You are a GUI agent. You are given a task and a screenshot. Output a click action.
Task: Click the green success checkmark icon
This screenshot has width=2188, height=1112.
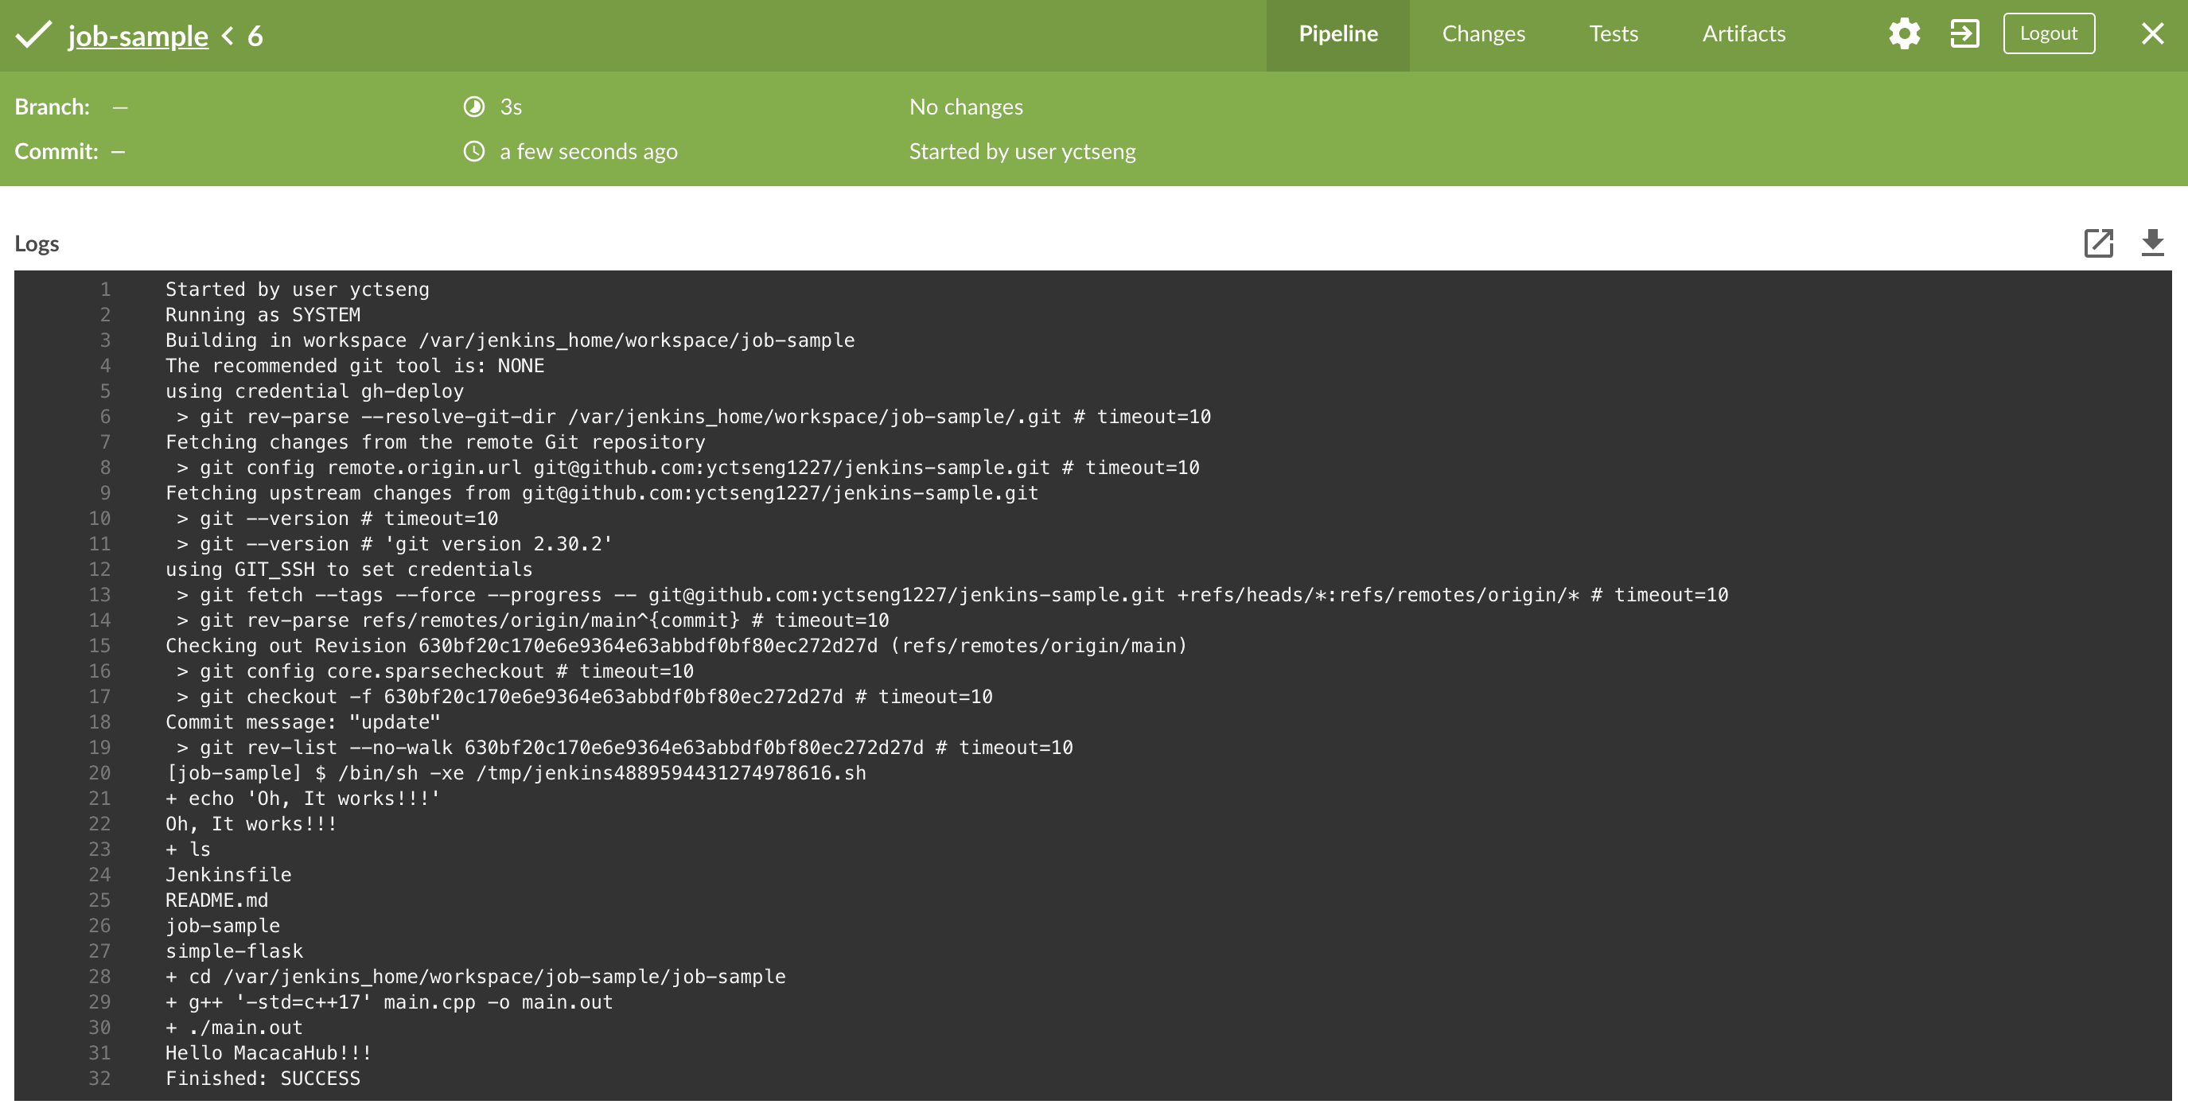coord(34,35)
